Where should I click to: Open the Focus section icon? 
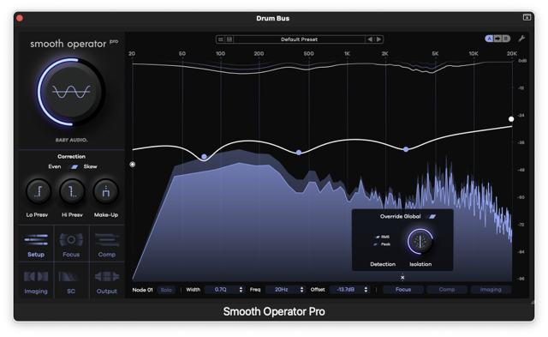pyautogui.click(x=71, y=240)
